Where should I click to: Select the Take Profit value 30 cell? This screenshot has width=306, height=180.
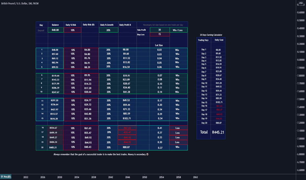click(x=160, y=30)
